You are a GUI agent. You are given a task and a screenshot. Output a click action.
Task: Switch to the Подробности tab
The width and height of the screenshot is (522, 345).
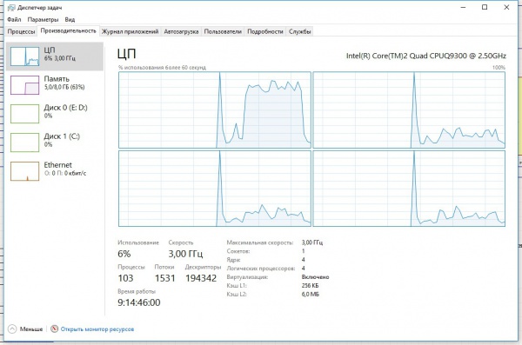point(265,31)
